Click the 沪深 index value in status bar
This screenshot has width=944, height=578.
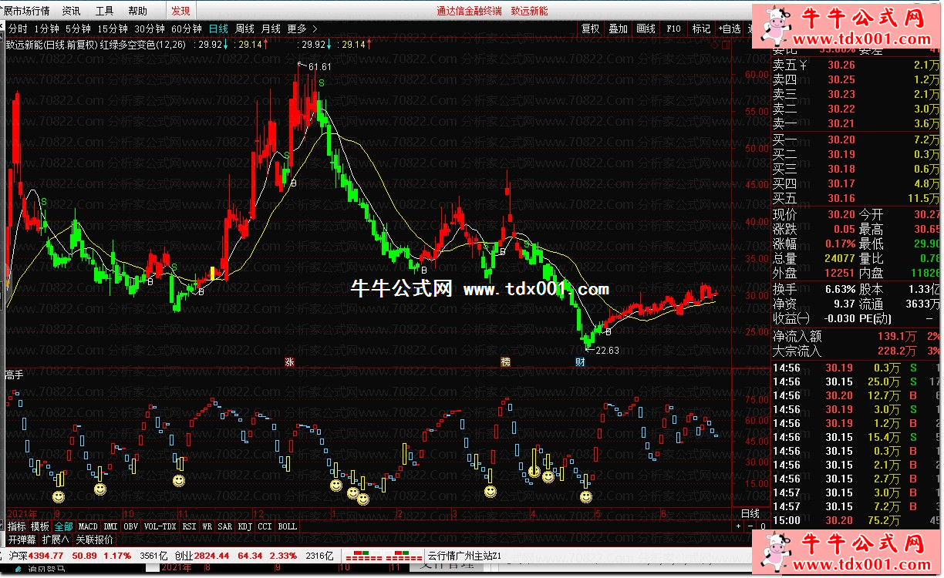click(x=47, y=555)
